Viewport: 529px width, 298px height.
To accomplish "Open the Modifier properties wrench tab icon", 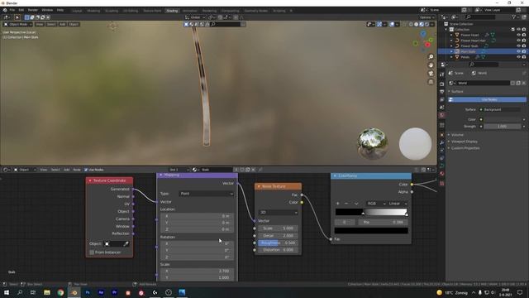I will (x=442, y=142).
